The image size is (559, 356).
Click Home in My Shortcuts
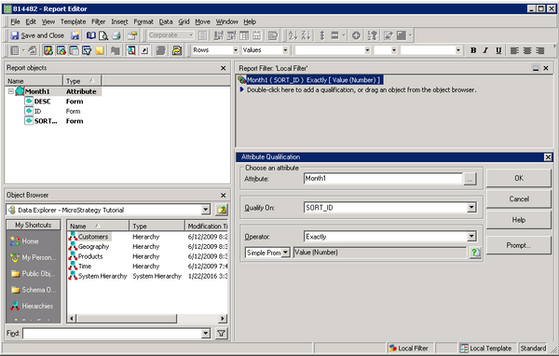(x=24, y=241)
